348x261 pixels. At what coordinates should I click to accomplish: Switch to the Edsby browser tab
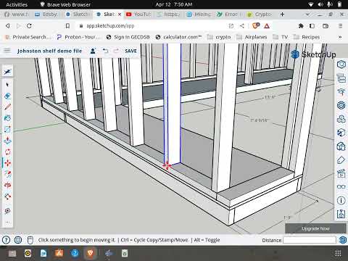[46, 14]
